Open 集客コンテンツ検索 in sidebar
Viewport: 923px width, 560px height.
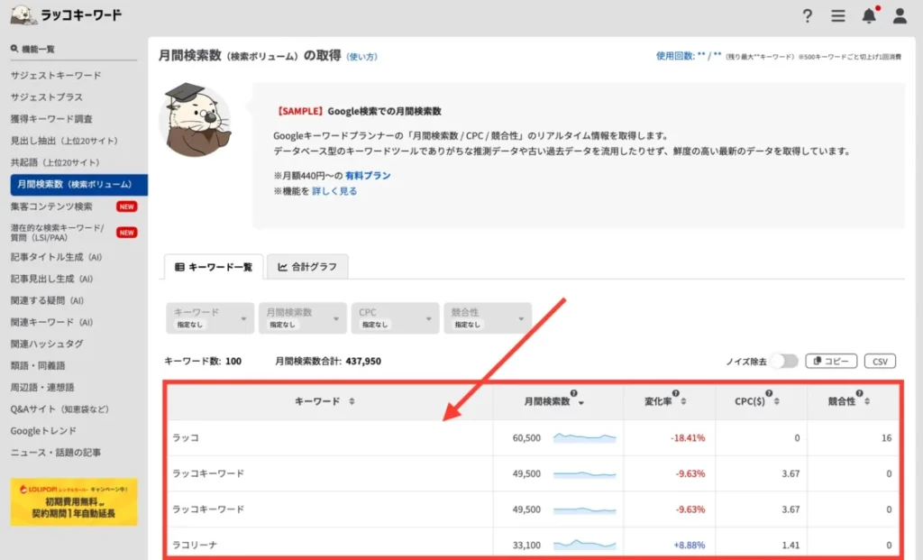[x=51, y=207]
